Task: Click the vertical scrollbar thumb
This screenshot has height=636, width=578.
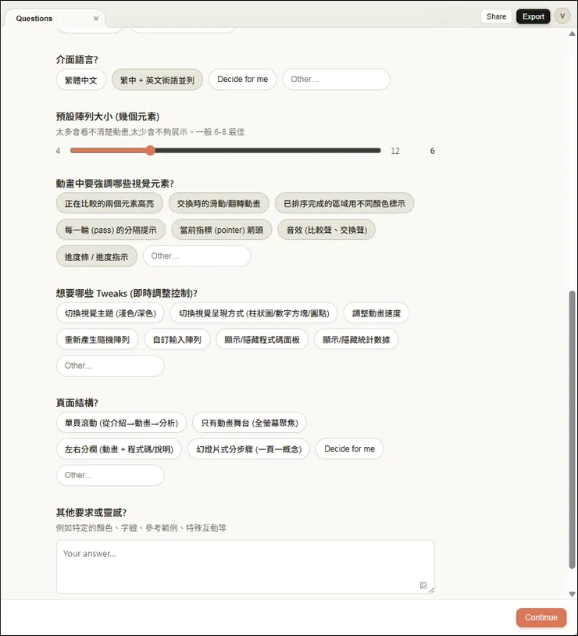Action: pos(572,430)
